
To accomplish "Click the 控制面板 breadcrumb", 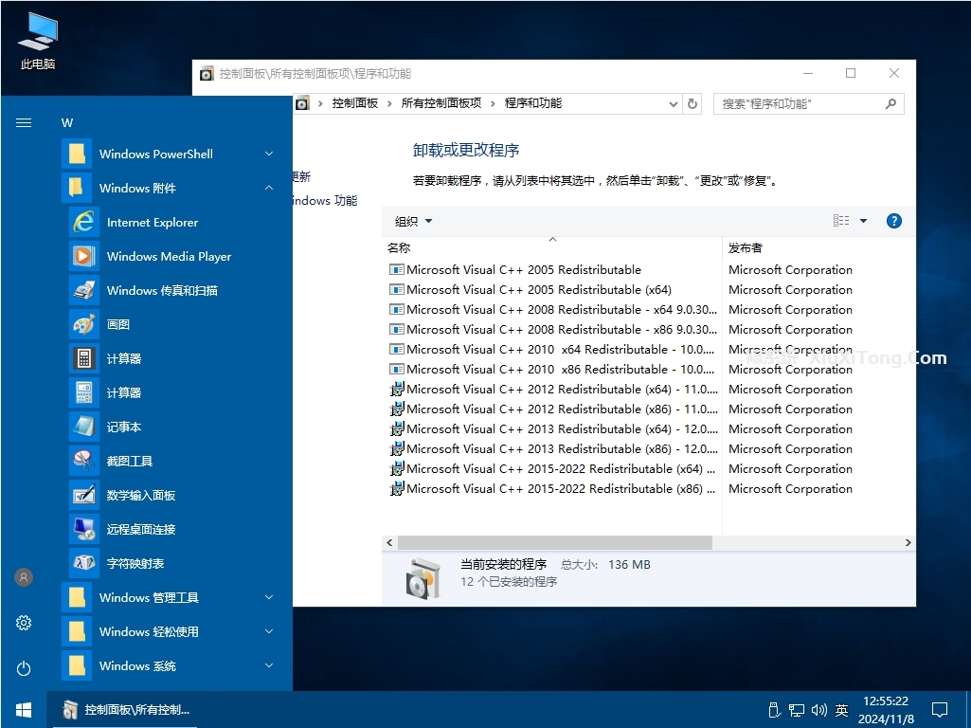I will [x=355, y=103].
